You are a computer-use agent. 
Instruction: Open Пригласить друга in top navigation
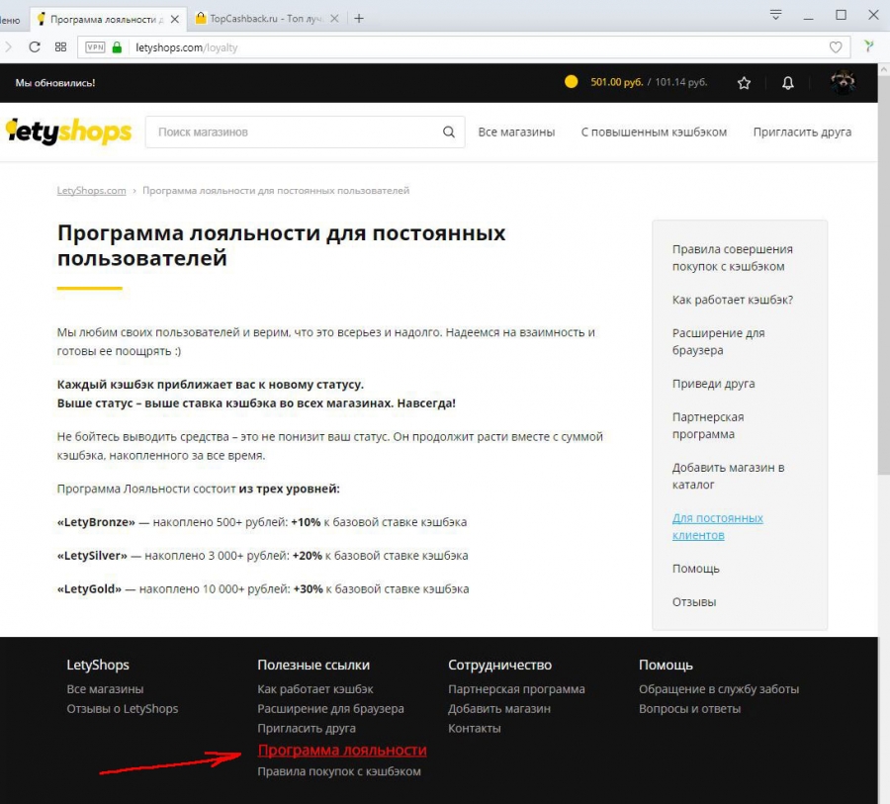[x=802, y=133]
